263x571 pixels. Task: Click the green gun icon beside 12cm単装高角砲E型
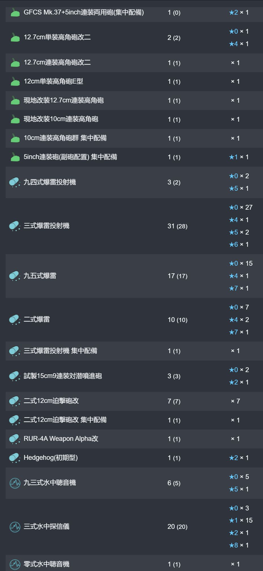(15, 81)
